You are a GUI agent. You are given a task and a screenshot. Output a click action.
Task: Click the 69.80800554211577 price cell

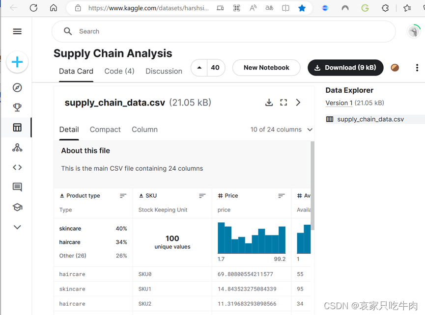(252, 274)
